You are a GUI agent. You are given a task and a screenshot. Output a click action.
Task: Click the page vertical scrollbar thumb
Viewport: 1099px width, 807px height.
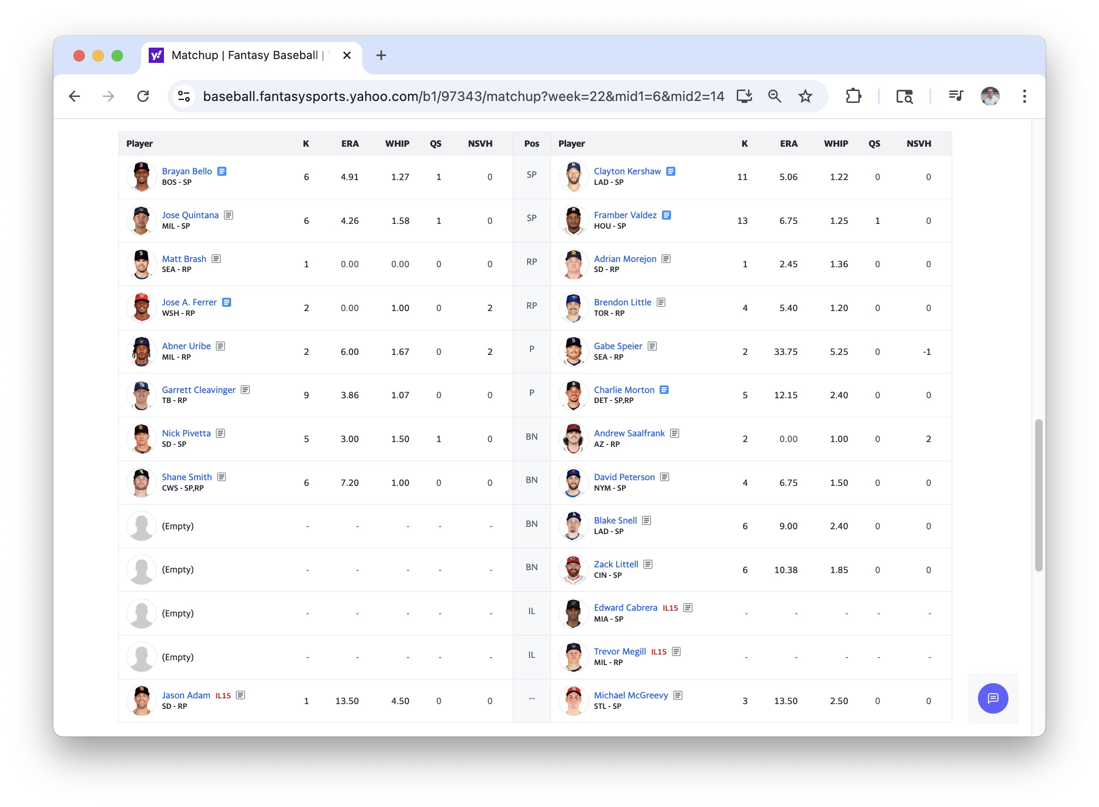pos(1038,495)
